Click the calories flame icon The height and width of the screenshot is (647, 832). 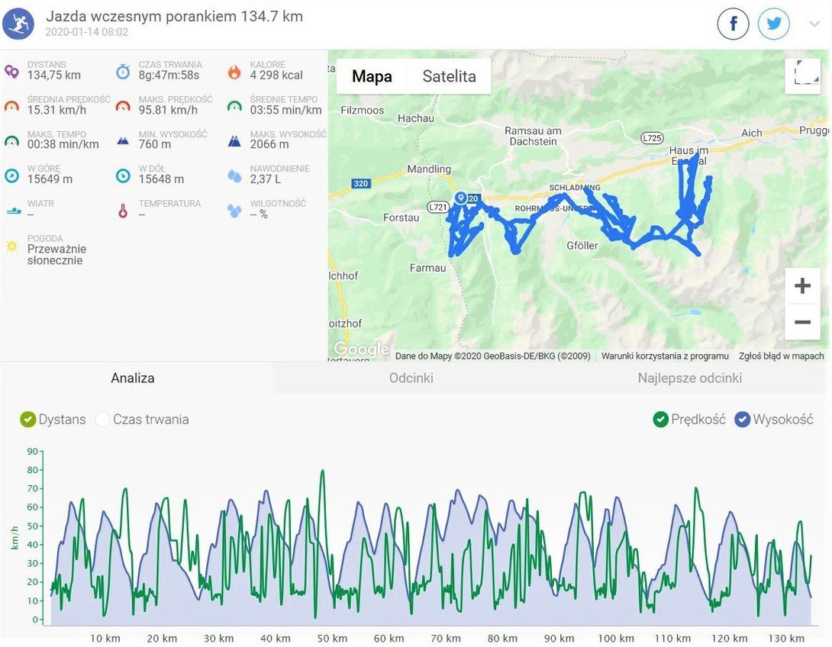(234, 71)
